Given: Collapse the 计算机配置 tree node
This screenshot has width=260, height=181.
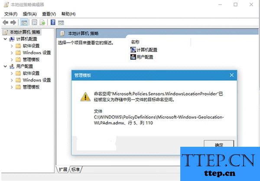Looking at the screenshot, I should 5,39.
